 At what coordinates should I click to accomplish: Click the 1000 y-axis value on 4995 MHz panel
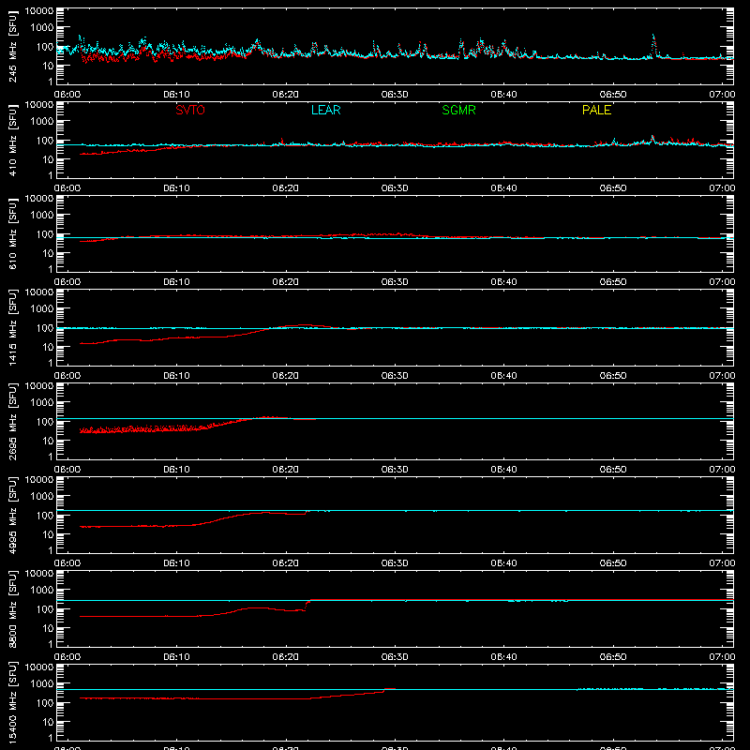[42, 497]
